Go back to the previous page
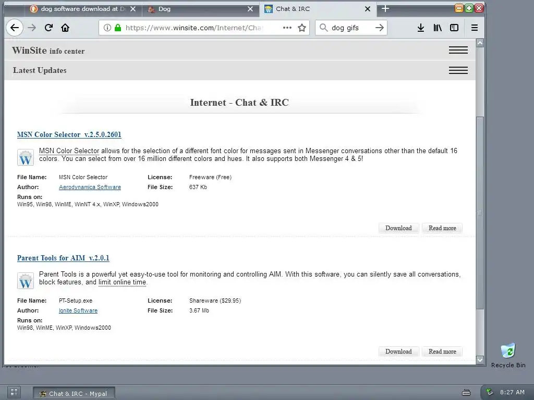This screenshot has width=534, height=400. (15, 28)
